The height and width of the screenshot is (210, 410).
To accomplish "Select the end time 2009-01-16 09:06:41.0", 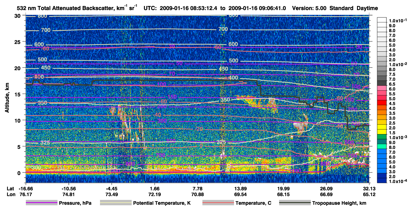I will (257, 8).
